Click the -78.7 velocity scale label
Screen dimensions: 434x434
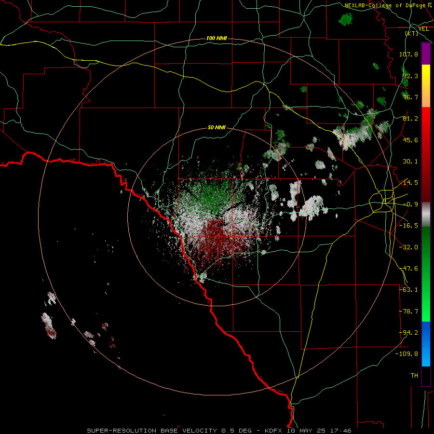(x=408, y=312)
